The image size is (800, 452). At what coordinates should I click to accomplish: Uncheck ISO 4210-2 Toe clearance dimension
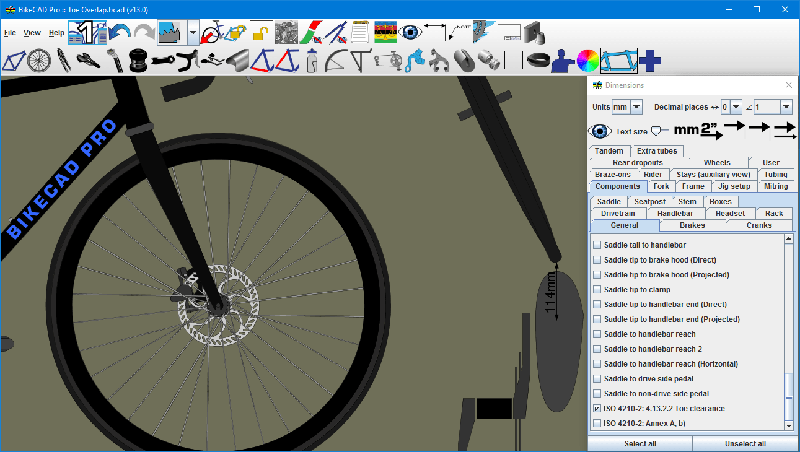pyautogui.click(x=597, y=408)
